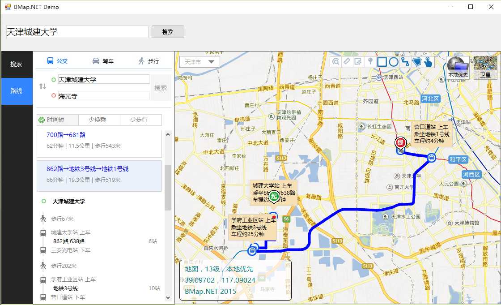Image resolution: width=501 pixels, height=305 pixels.
Task: Click the 长虹生态园 park icon
Action: pyautogui.click(x=362, y=127)
